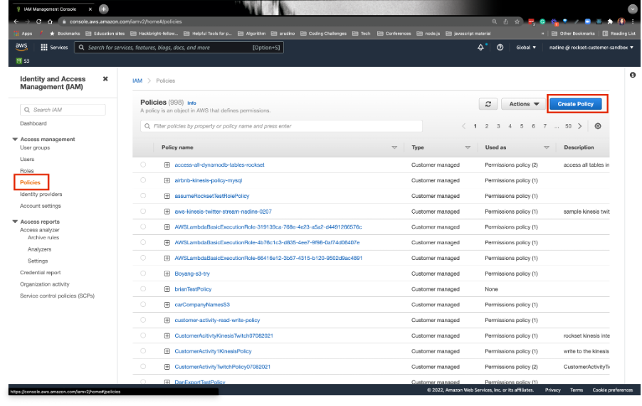The image size is (642, 406).
Task: Select assumeRocksetTestRolePolicy radio button
Action: point(143,195)
